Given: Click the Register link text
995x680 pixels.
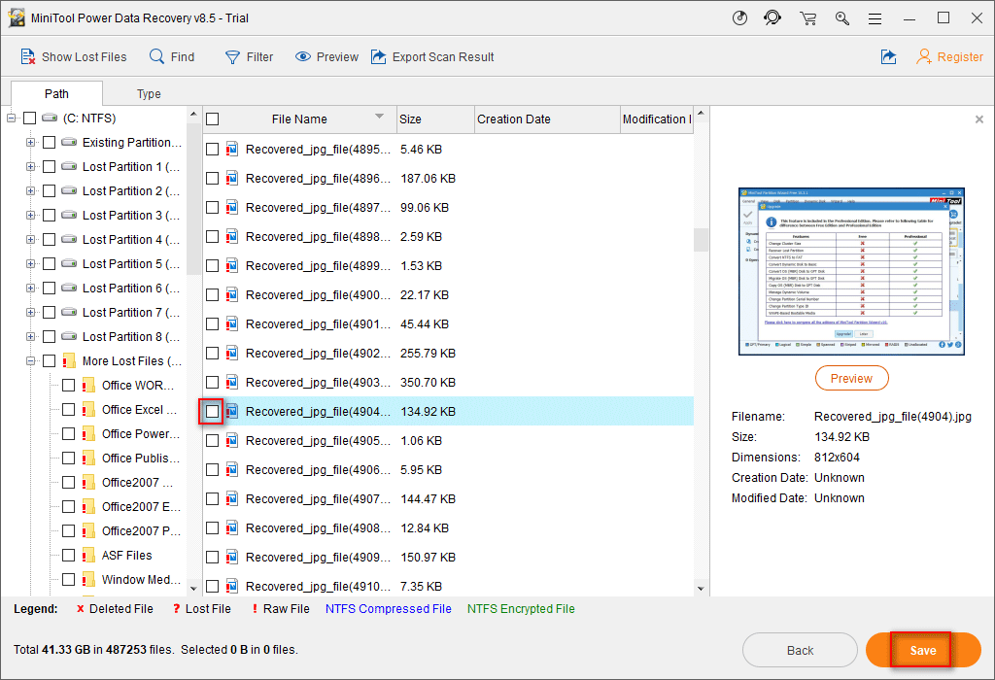Looking at the screenshot, I should tap(960, 57).
